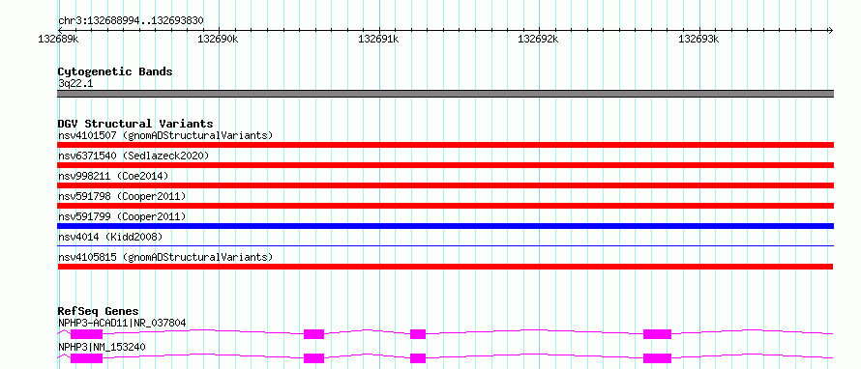861x369 pixels.
Task: Click the second exon of NPHP3-ACAD11 transcript
Action: click(x=314, y=334)
